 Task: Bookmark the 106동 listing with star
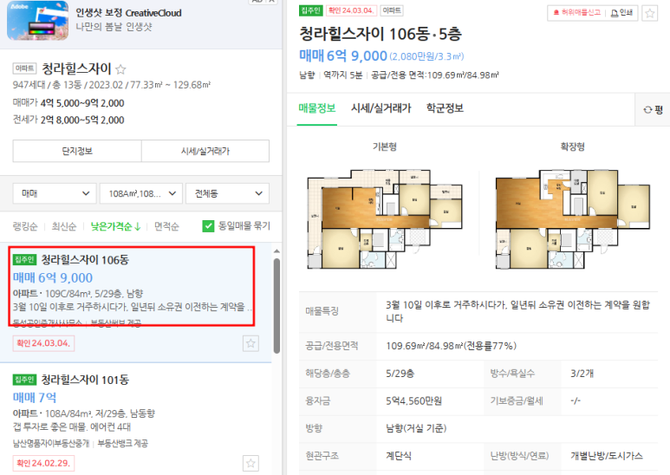pyautogui.click(x=250, y=343)
